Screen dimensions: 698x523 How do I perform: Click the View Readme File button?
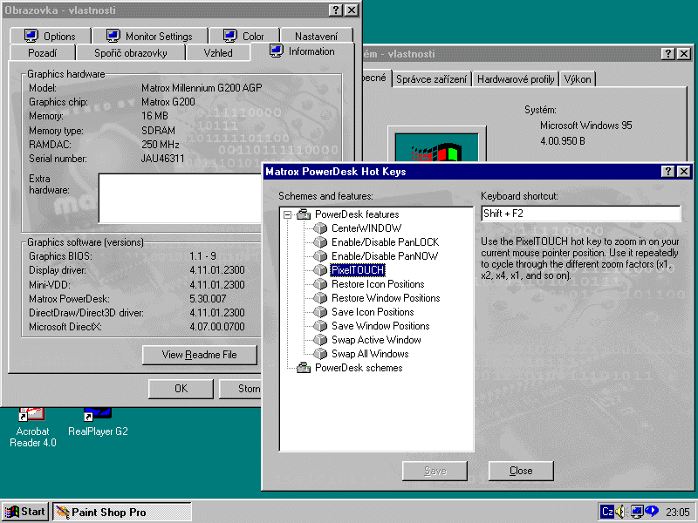tap(199, 355)
